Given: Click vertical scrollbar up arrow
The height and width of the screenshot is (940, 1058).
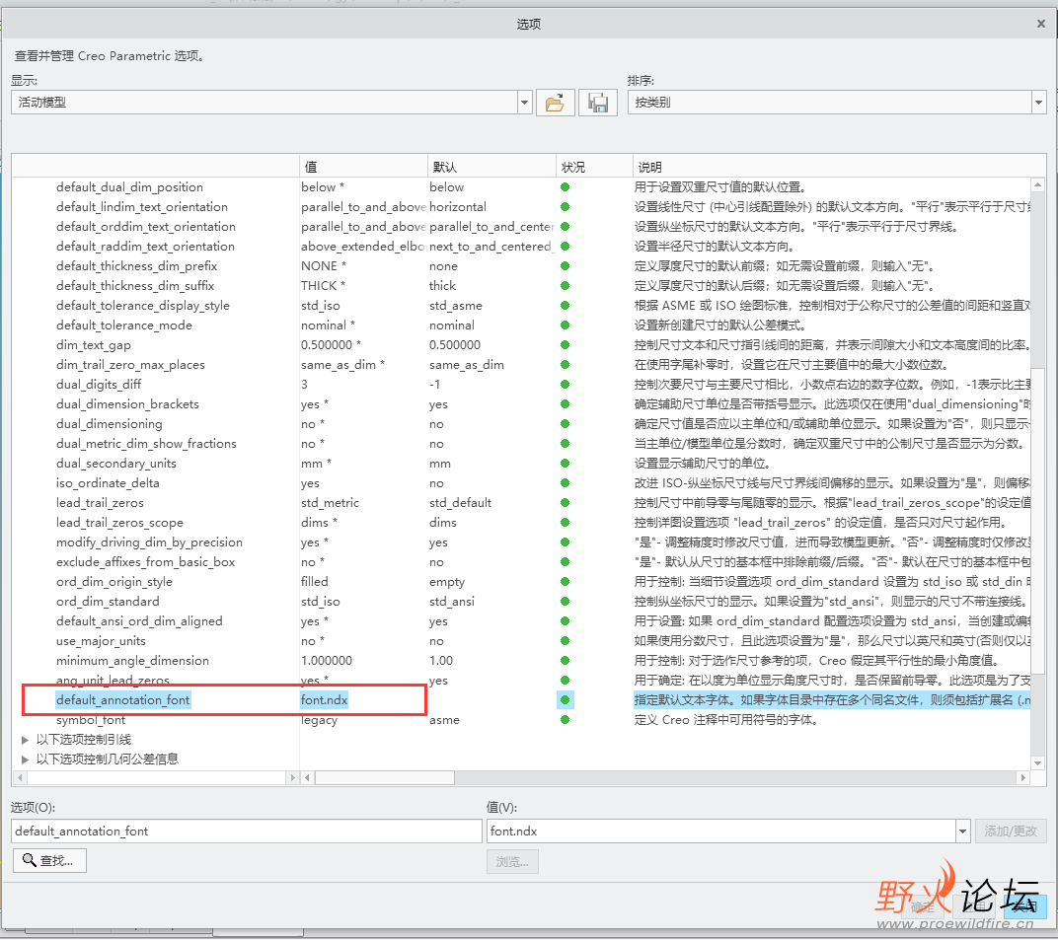Looking at the screenshot, I should pyautogui.click(x=1037, y=184).
